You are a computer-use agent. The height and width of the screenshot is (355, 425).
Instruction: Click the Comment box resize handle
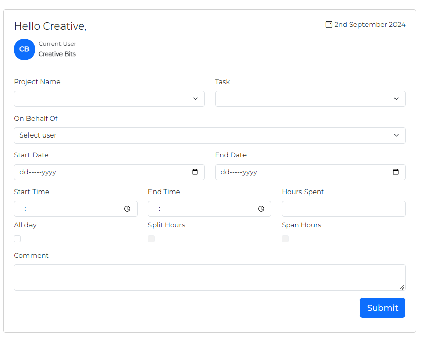point(402,287)
